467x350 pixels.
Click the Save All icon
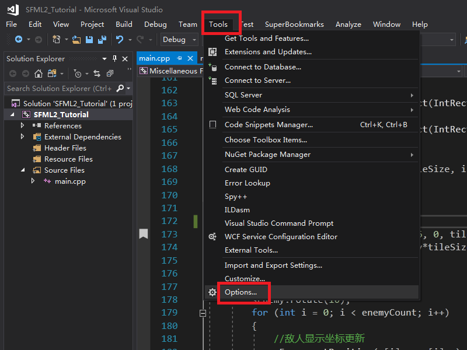(102, 40)
